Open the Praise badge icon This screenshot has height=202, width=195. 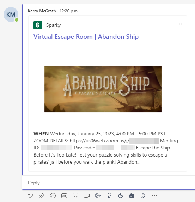[109, 196]
